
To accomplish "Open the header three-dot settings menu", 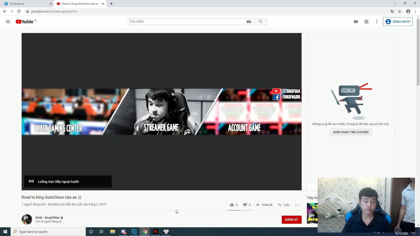I will (x=377, y=22).
